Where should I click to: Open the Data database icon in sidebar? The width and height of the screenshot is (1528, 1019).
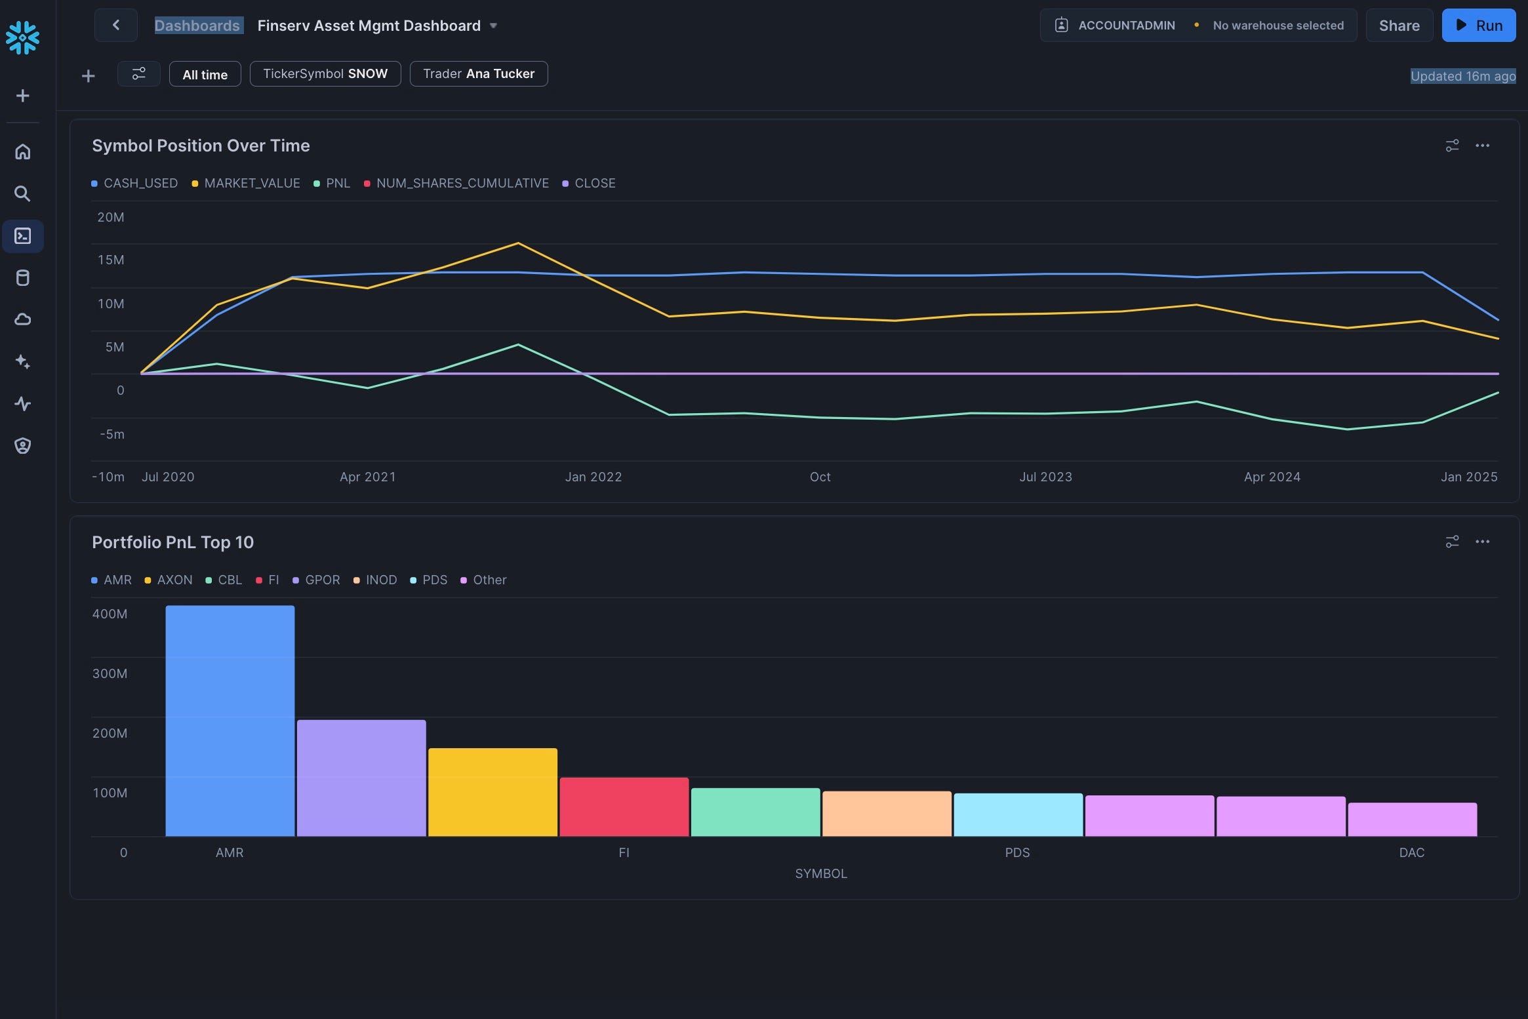22,278
